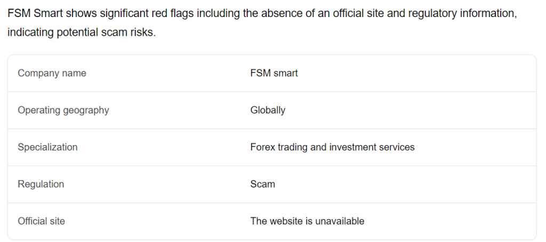546x242 pixels.
Task: Select the 'Scam' regulation value
Action: [x=262, y=184]
